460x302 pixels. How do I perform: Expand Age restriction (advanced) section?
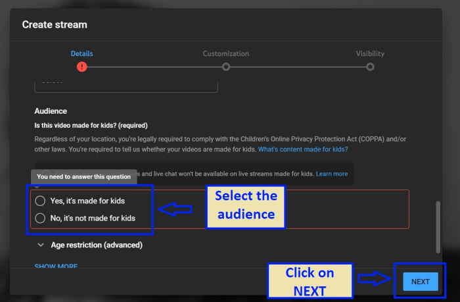coord(90,245)
